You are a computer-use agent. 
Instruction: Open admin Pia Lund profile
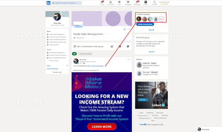tap(146, 72)
